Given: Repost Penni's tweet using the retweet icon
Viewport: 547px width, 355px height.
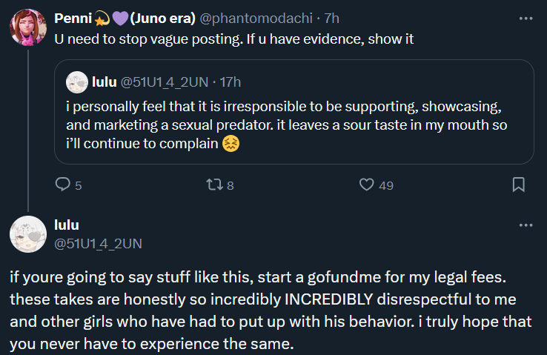Looking at the screenshot, I should [x=214, y=185].
